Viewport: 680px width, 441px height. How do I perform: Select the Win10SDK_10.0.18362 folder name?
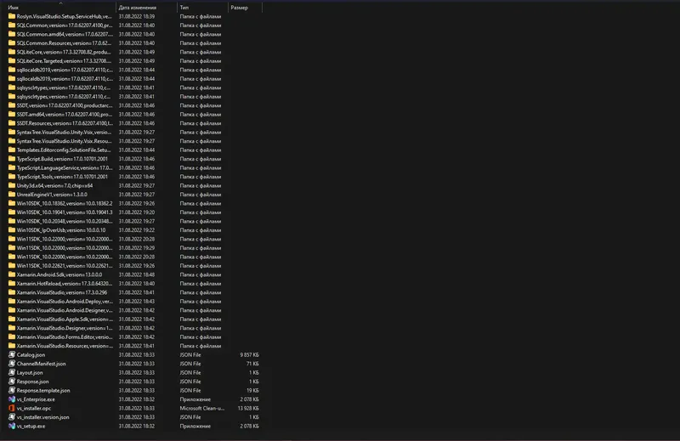(x=65, y=203)
